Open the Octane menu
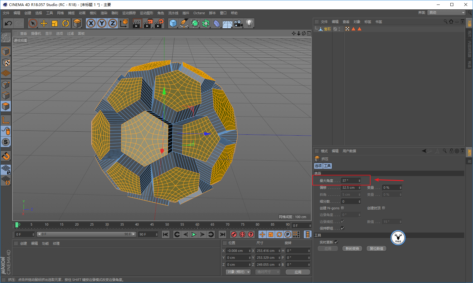This screenshot has width=473, height=283. (x=199, y=13)
